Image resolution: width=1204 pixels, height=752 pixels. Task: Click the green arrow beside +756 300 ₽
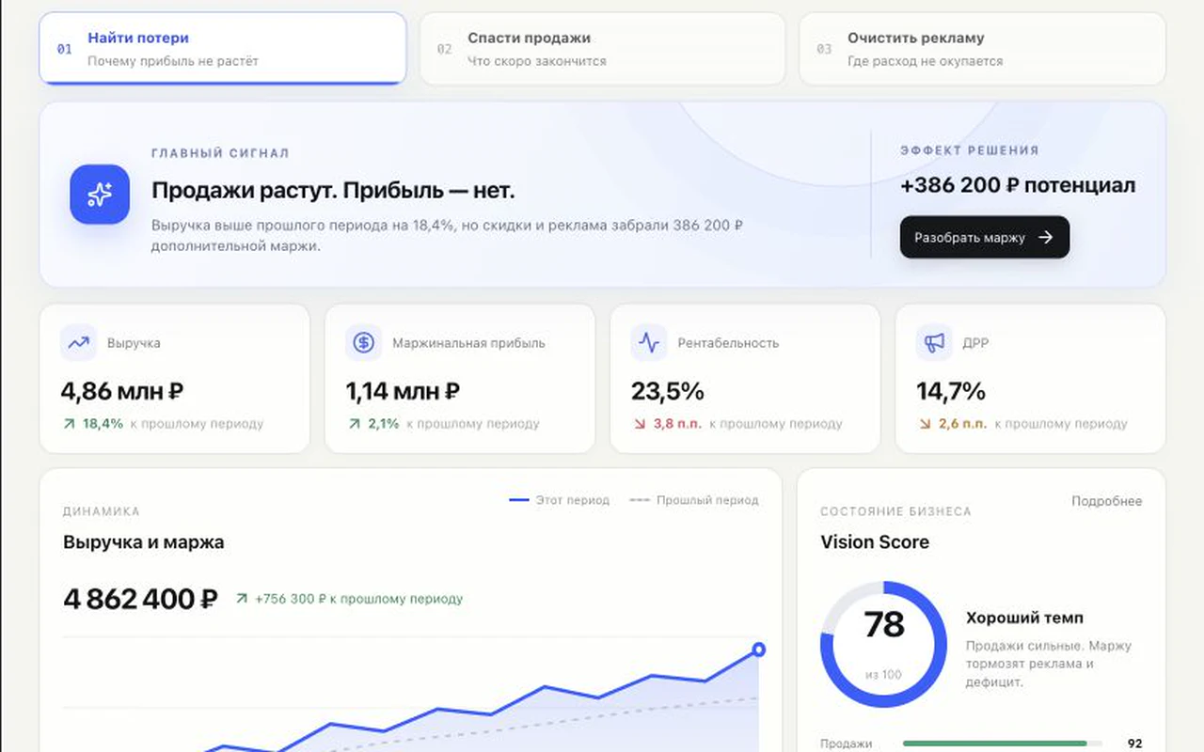(x=242, y=598)
